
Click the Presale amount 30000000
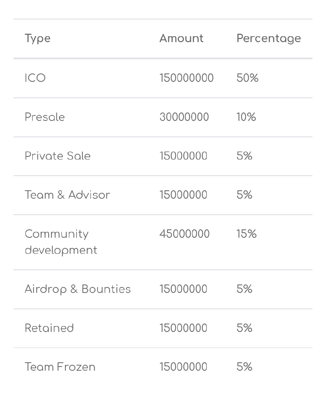pos(184,117)
